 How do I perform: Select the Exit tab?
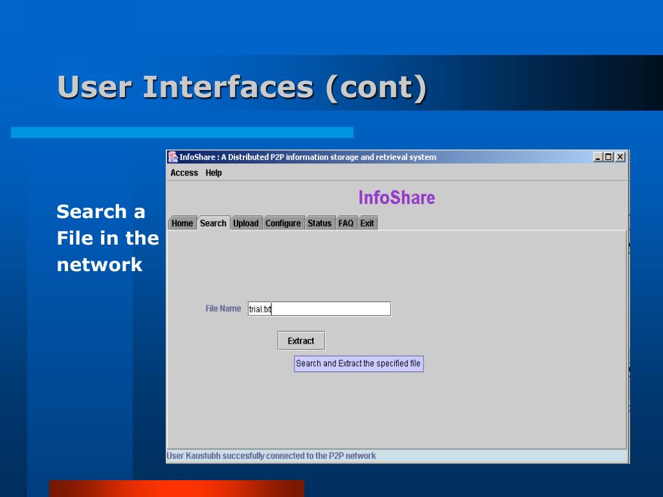tap(367, 223)
